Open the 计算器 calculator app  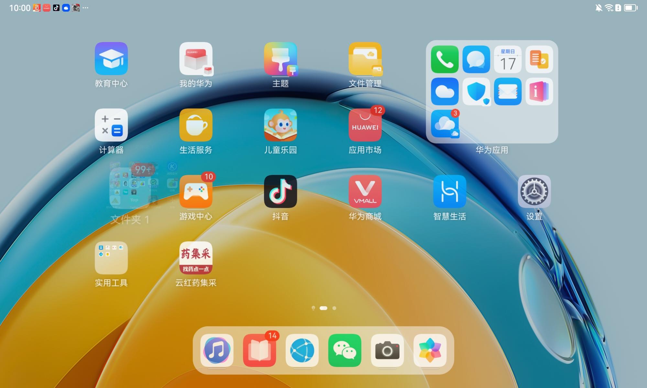click(111, 125)
